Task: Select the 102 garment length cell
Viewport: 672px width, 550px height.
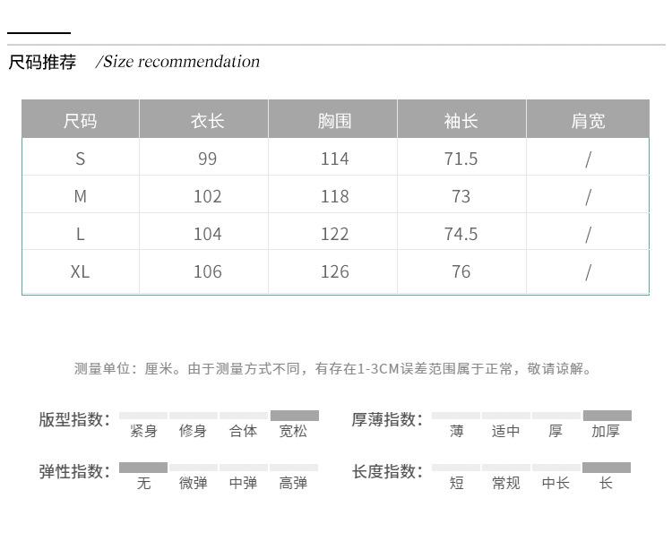Action: click(x=207, y=196)
